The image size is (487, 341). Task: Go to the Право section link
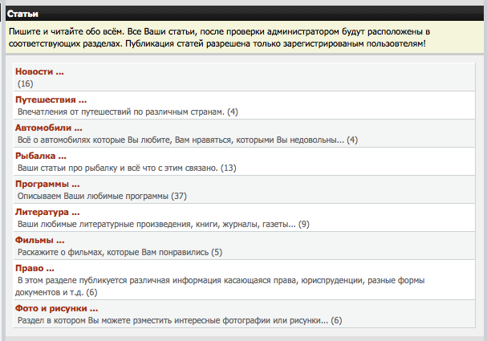pos(34,268)
